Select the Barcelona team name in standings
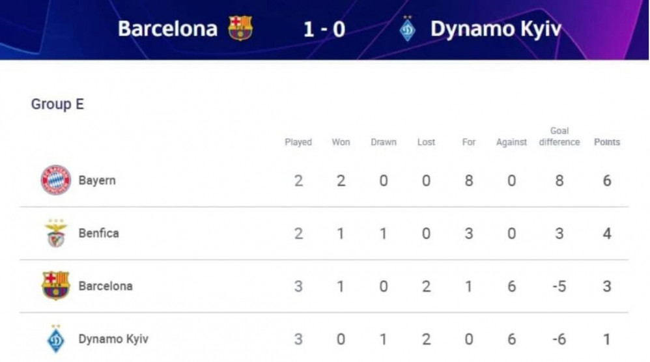The image size is (650, 362). pyautogui.click(x=106, y=286)
